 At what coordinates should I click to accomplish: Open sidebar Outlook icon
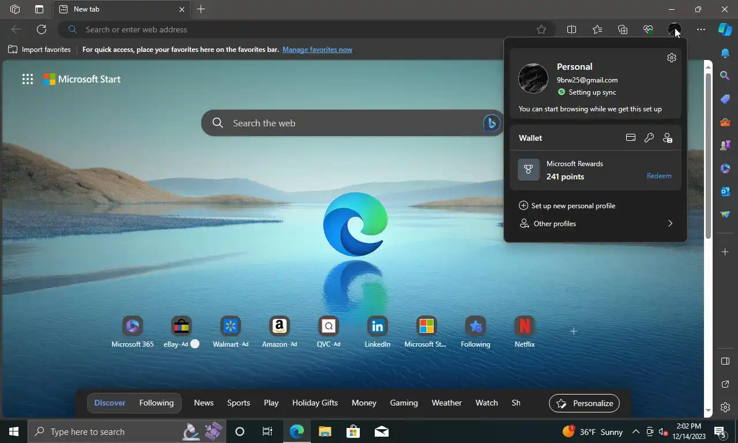725,192
